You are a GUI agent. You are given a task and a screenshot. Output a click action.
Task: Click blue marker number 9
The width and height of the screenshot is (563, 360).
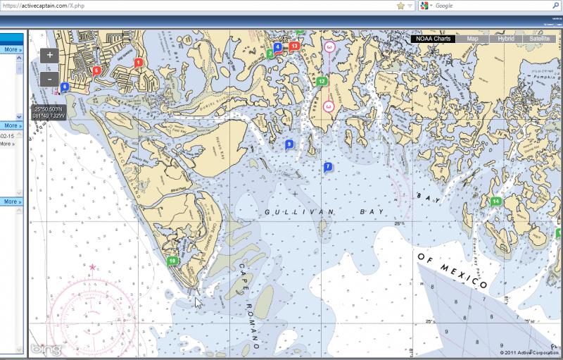289,144
